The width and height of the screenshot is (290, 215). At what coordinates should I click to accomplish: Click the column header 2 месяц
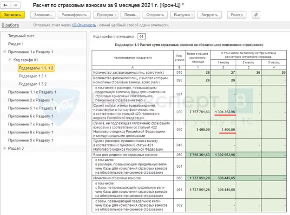(x=248, y=63)
